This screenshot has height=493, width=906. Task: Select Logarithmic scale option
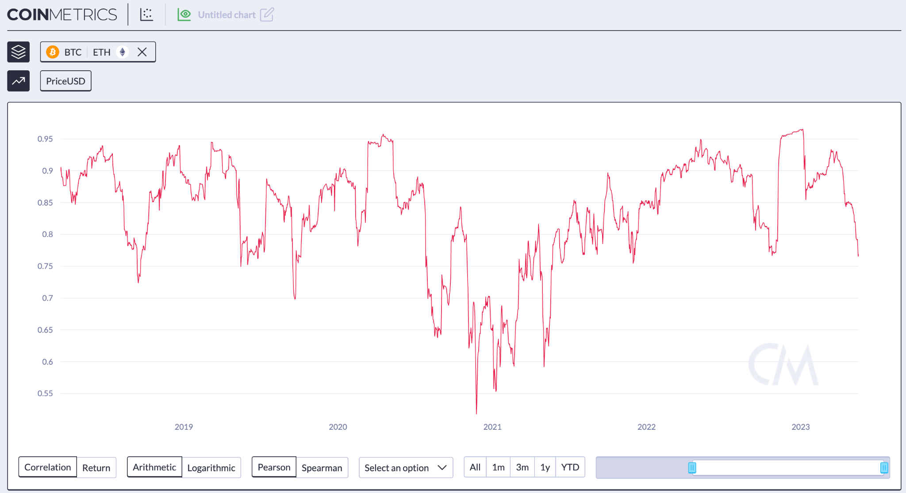click(x=211, y=468)
